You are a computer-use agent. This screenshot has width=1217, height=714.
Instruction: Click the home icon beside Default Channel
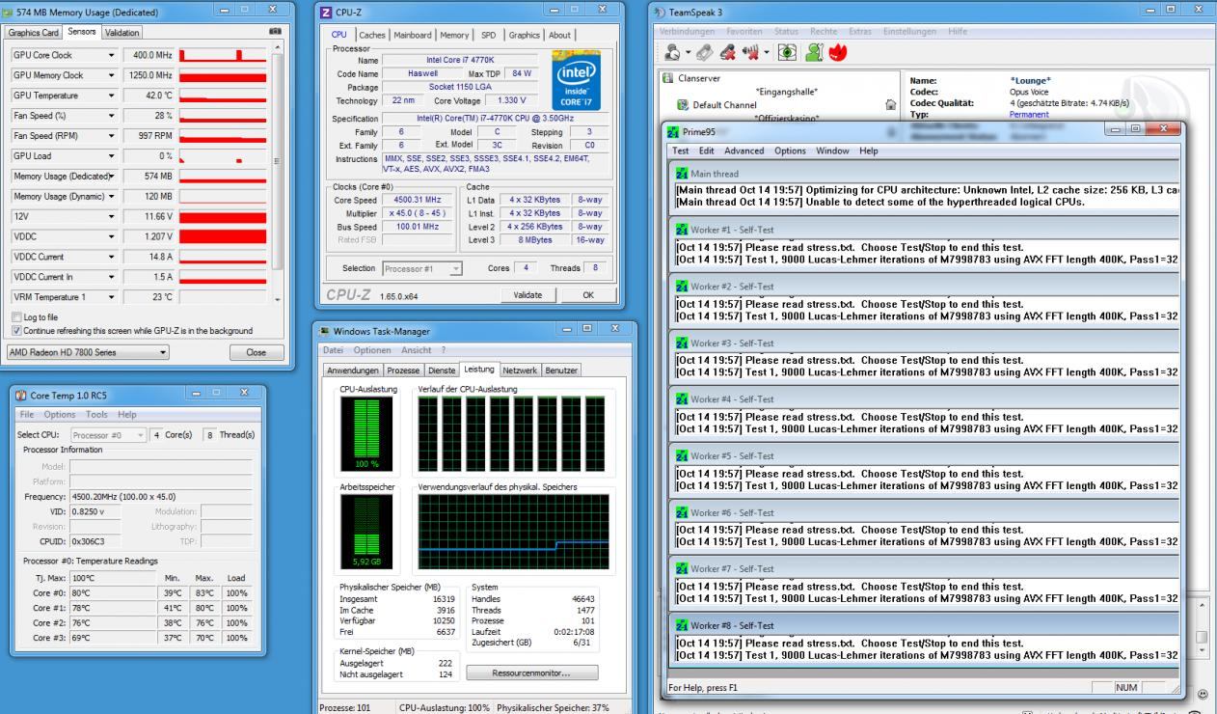[891, 105]
